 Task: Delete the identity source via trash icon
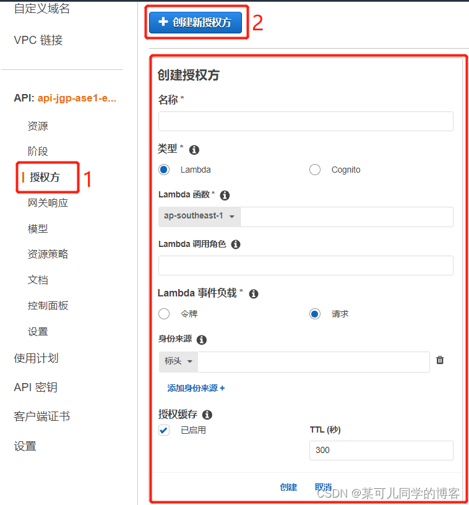[x=440, y=360]
